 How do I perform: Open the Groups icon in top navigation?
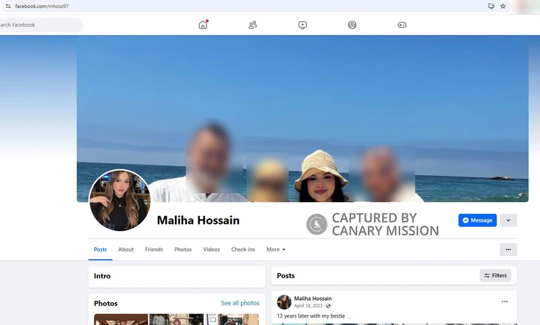tap(352, 25)
